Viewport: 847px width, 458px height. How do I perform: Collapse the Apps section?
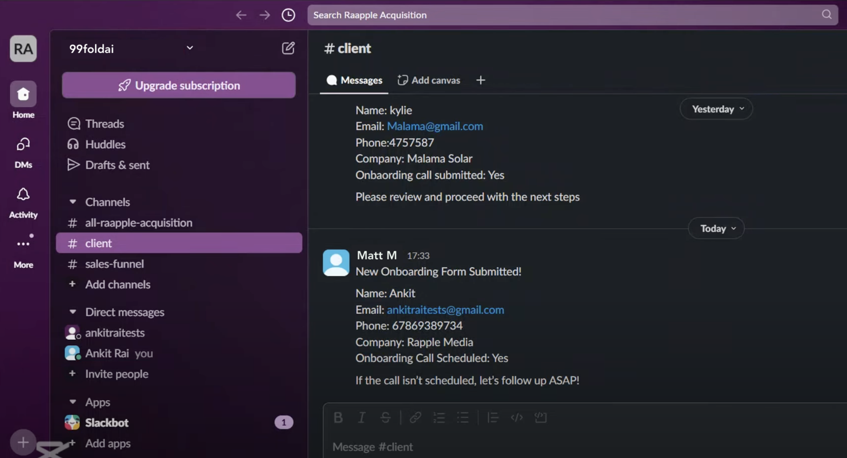coord(73,402)
